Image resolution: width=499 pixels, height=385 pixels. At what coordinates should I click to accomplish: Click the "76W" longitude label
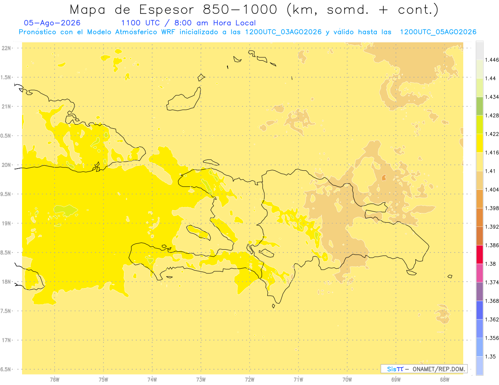click(54, 380)
